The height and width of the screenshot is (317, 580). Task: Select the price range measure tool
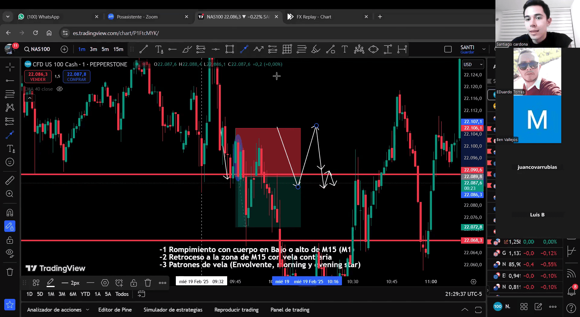click(388, 49)
